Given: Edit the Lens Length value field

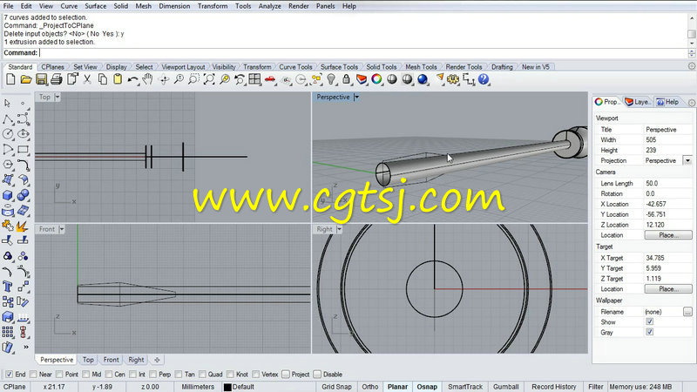Looking at the screenshot, I should tap(667, 183).
